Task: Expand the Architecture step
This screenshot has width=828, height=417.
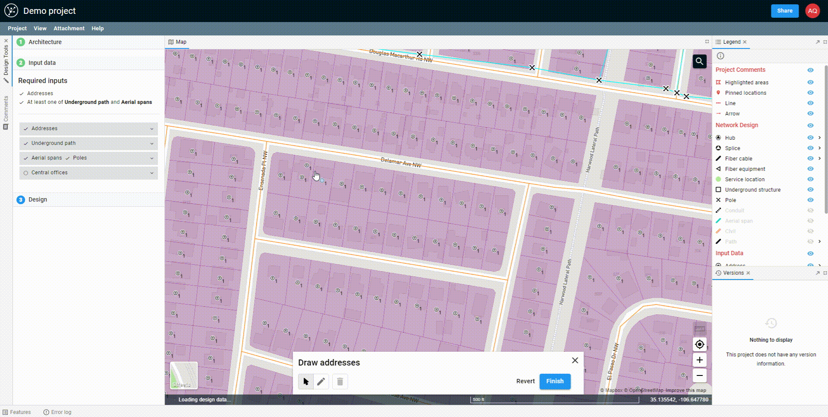Action: pos(89,42)
